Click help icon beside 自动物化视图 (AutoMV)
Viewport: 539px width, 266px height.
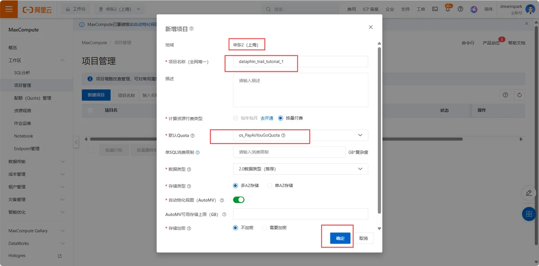[222, 200]
